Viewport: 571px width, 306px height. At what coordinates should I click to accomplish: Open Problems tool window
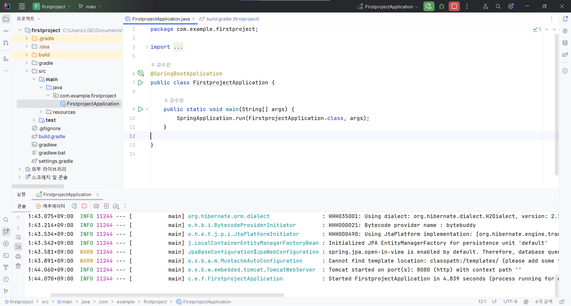tap(6, 279)
